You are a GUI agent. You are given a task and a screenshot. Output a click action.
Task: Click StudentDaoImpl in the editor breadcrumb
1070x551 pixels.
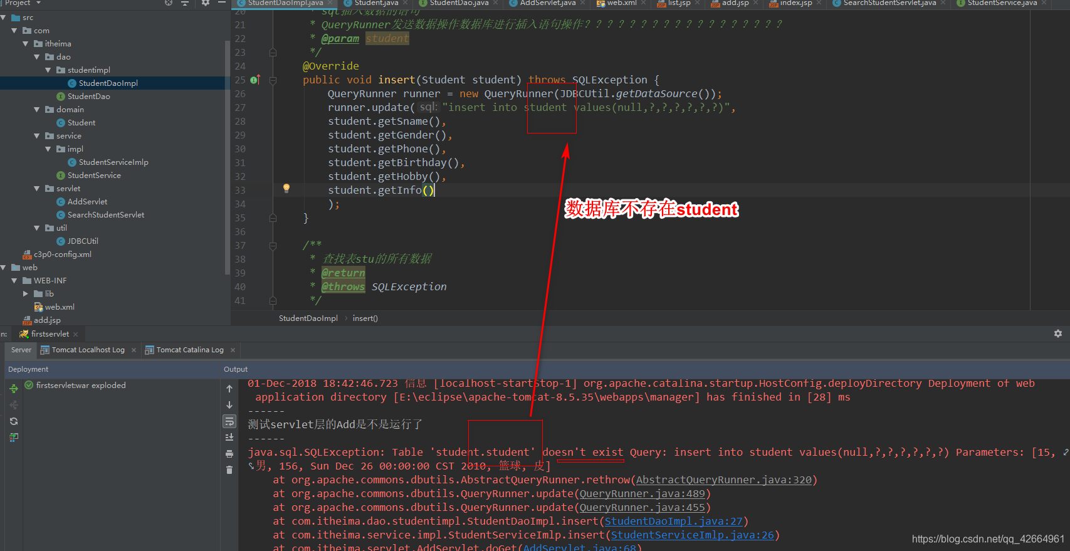click(308, 318)
